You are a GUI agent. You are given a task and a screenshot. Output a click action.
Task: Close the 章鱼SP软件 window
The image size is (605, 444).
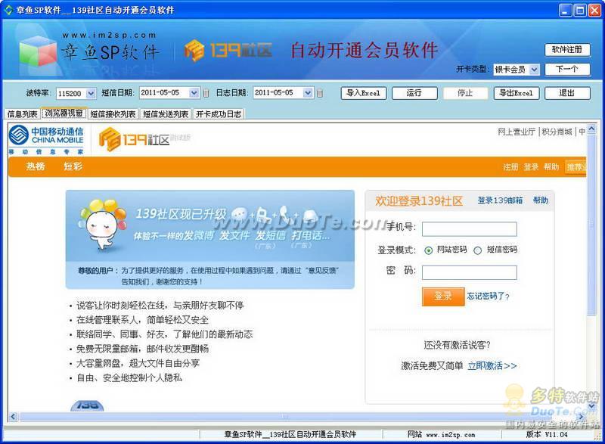click(594, 10)
